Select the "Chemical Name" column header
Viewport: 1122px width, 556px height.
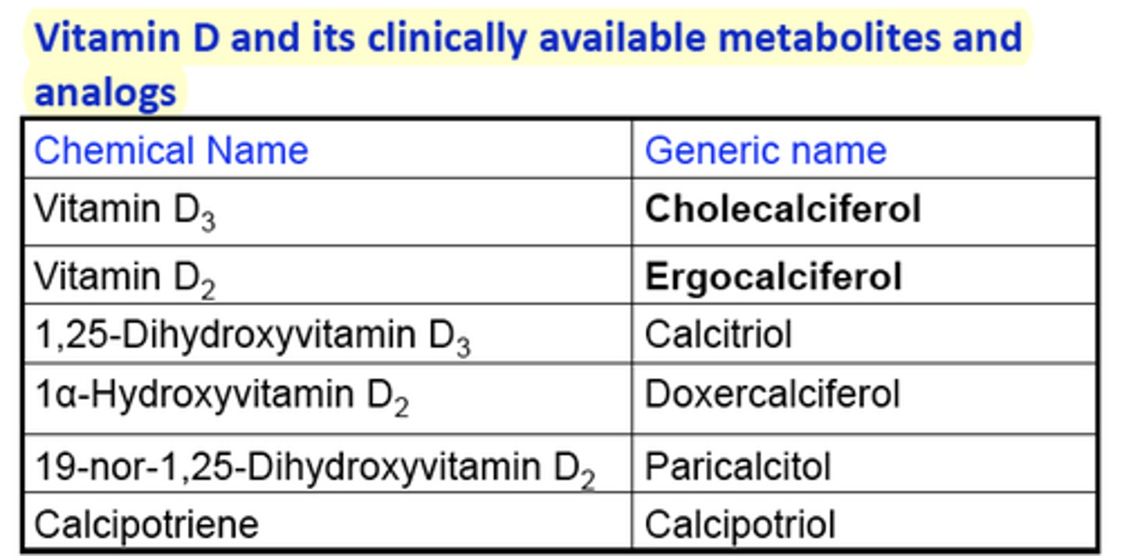pyautogui.click(x=171, y=150)
